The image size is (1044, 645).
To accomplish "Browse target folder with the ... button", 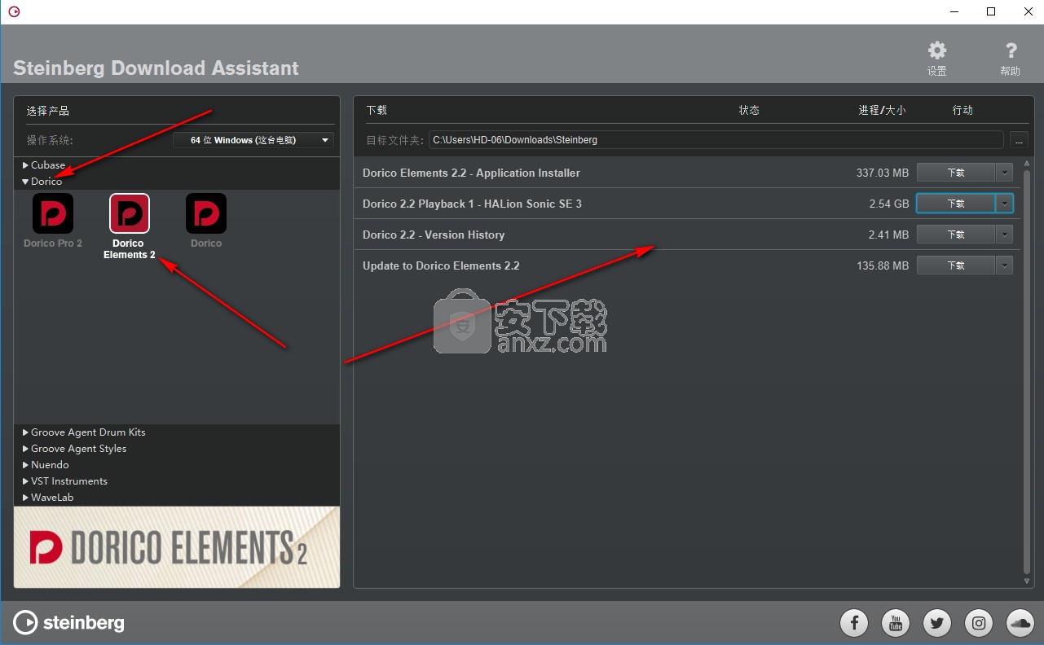I will click(x=1018, y=140).
